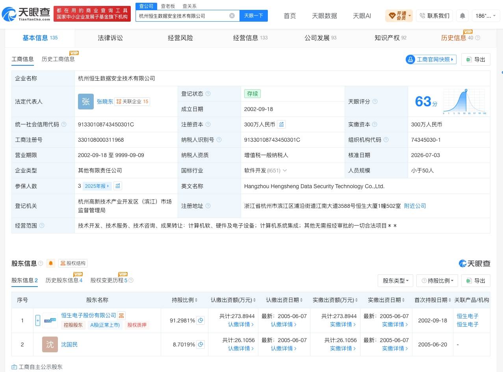Image resolution: width=503 pixels, height=372 pixels.
Task: Click the help icon next to 历史信息 tab
Action: pyautogui.click(x=478, y=38)
